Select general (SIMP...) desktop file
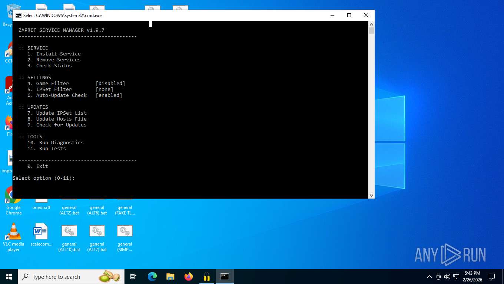The height and width of the screenshot is (284, 504). point(125,238)
